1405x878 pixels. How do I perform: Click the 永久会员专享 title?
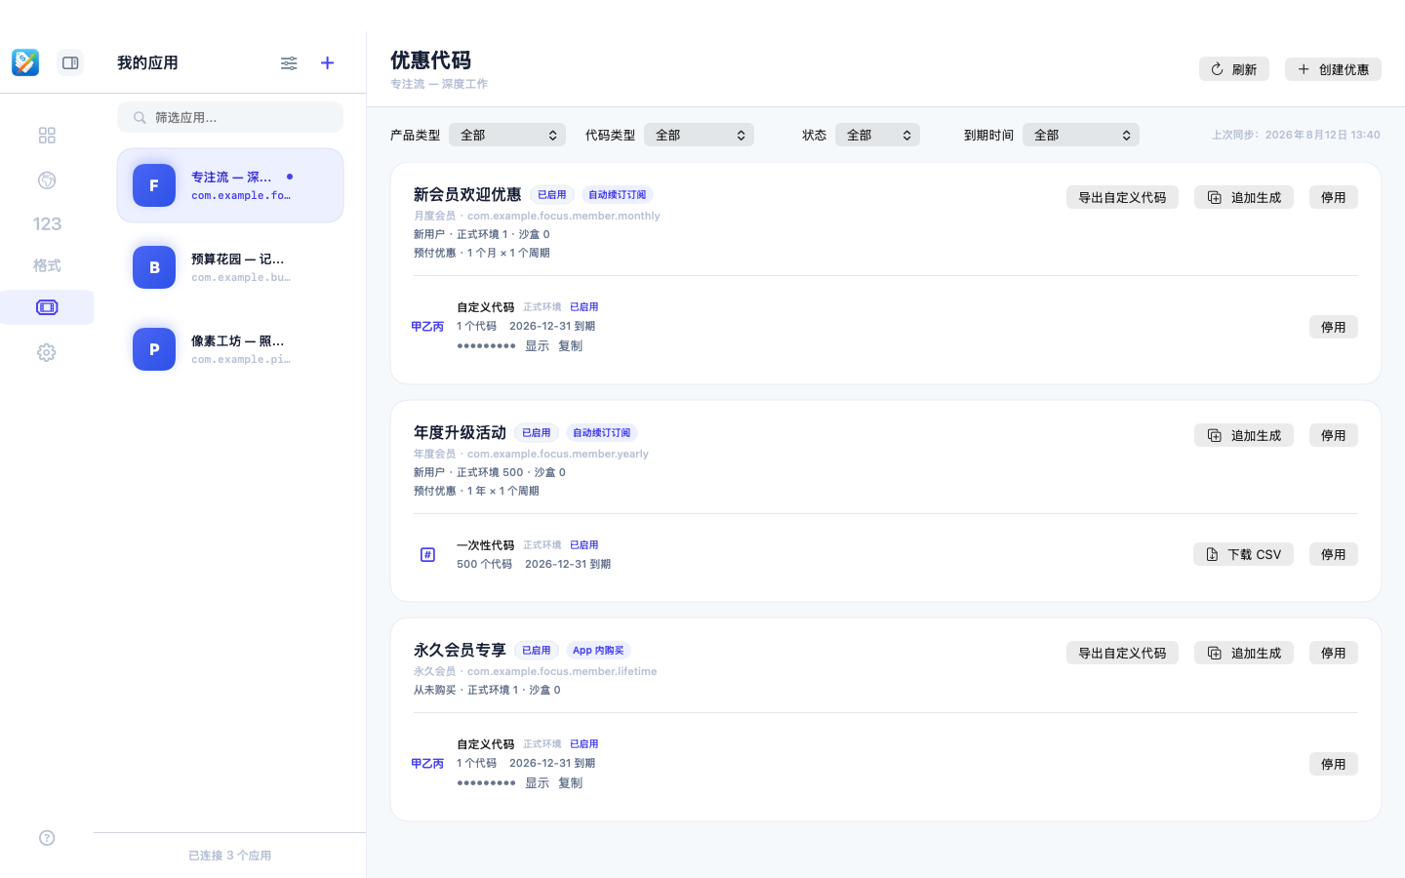pyautogui.click(x=460, y=650)
